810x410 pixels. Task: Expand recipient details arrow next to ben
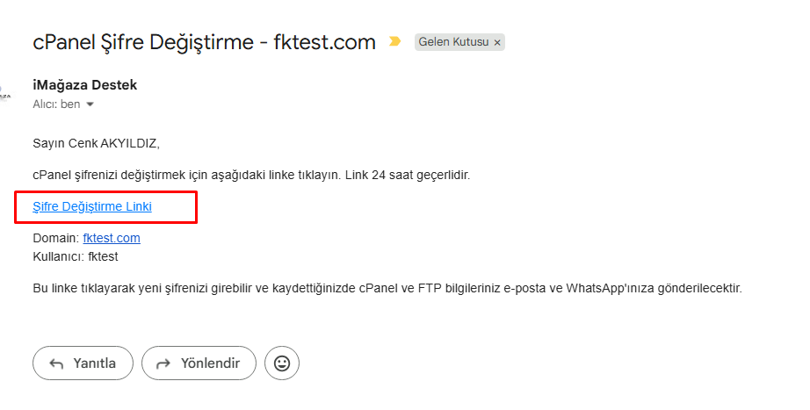click(90, 104)
